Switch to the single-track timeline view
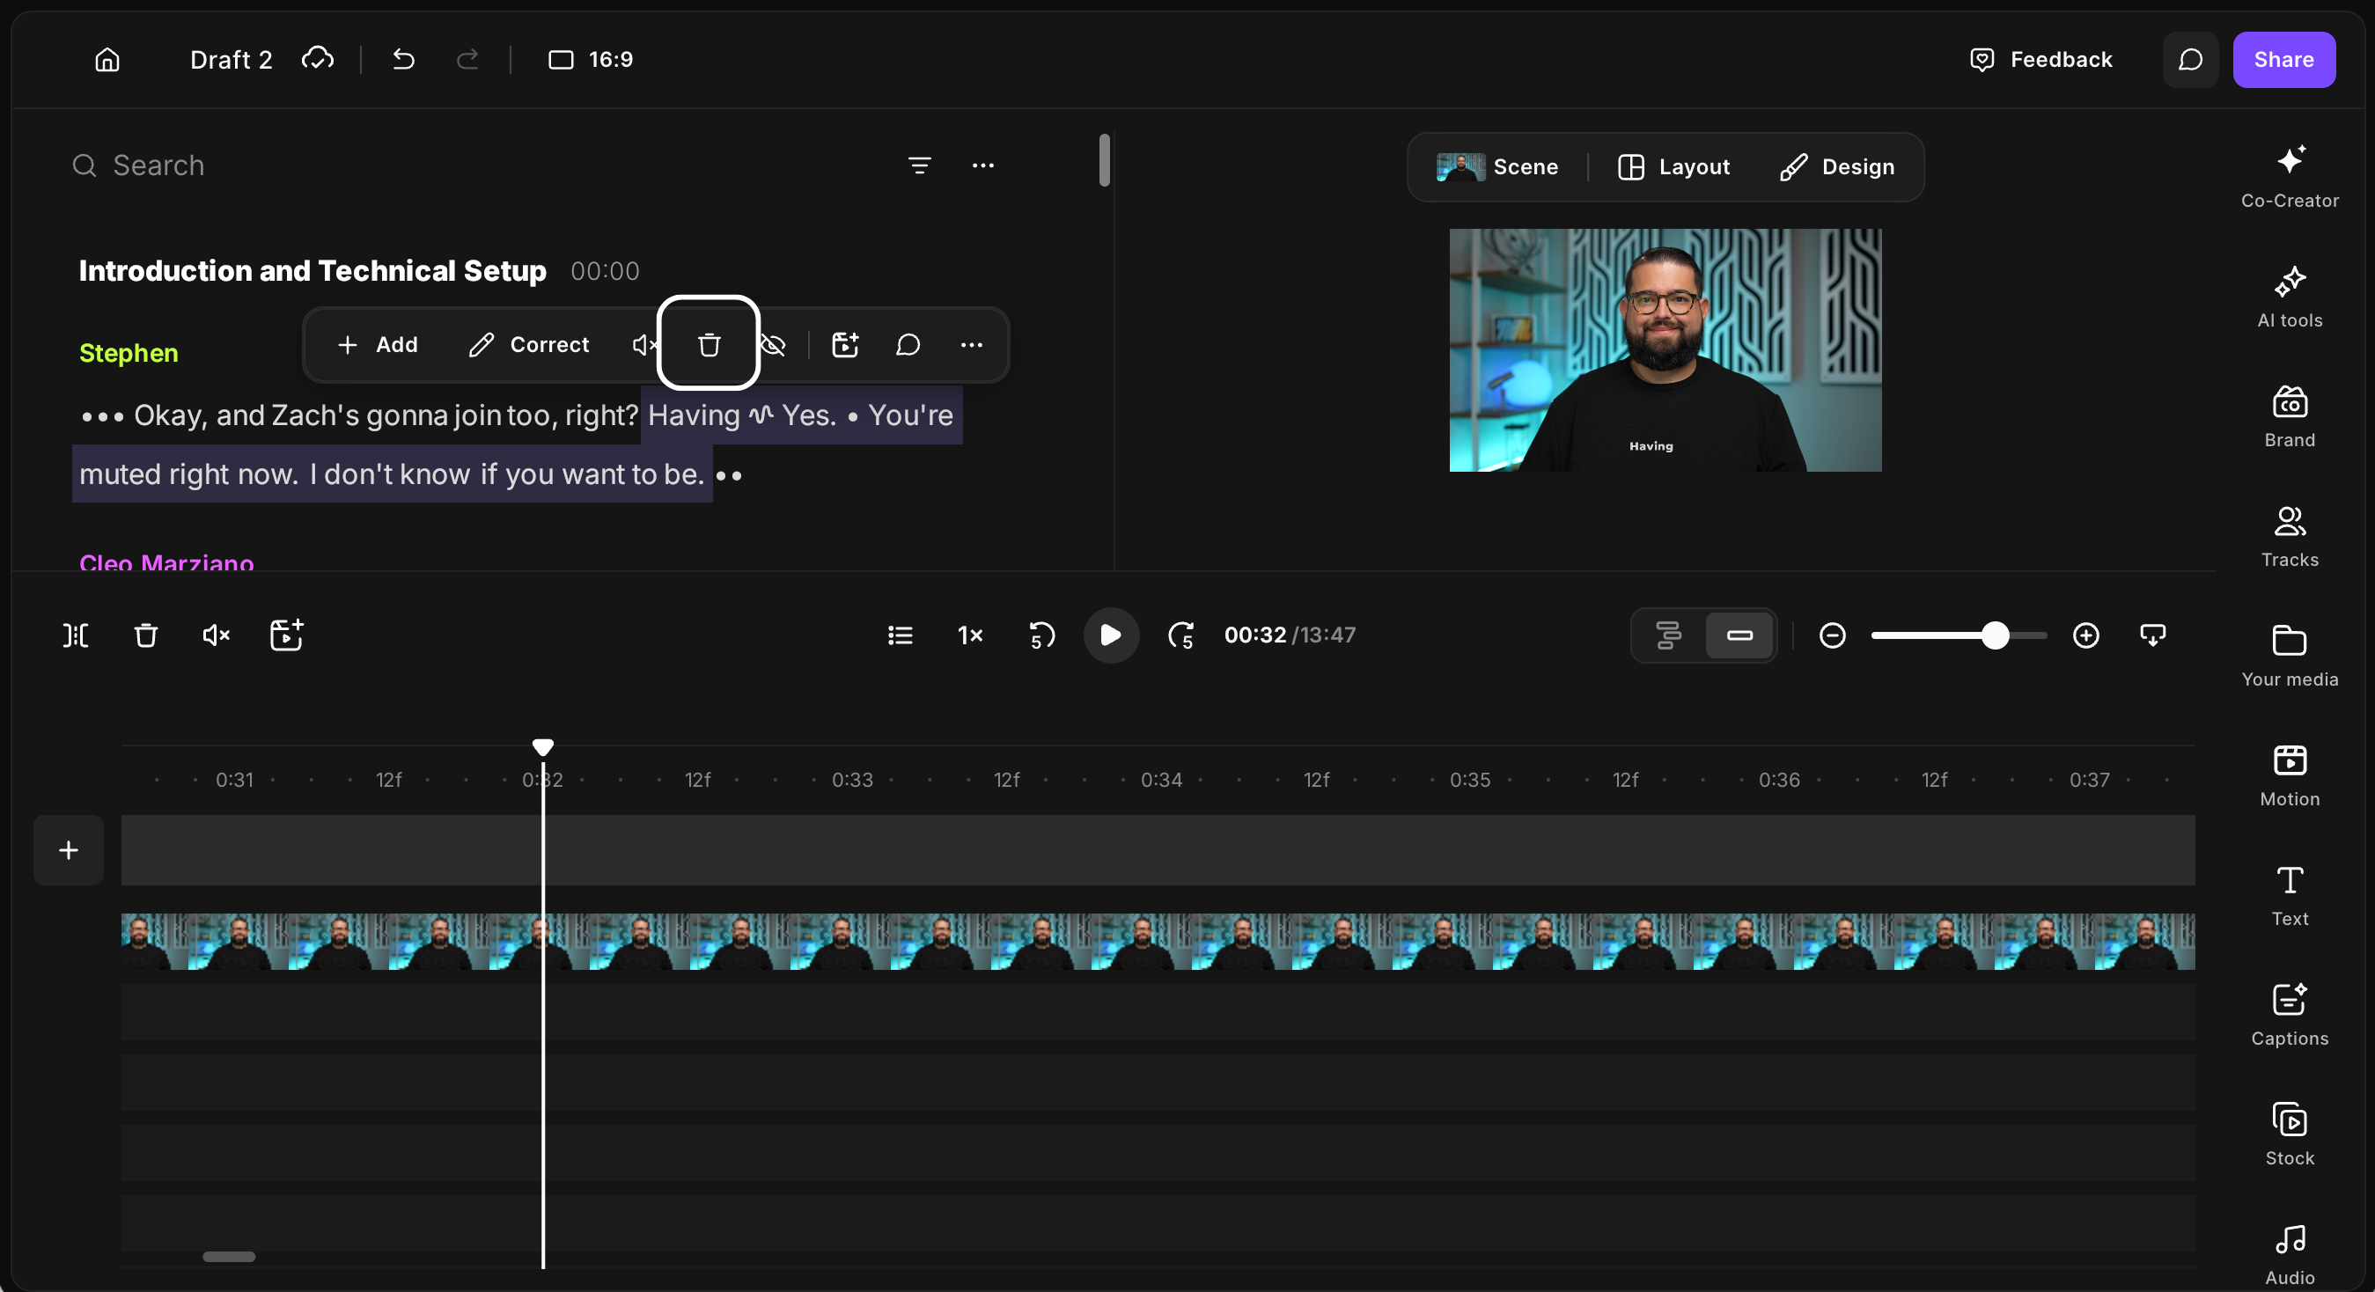Viewport: 2375px width, 1292px height. click(x=1739, y=635)
